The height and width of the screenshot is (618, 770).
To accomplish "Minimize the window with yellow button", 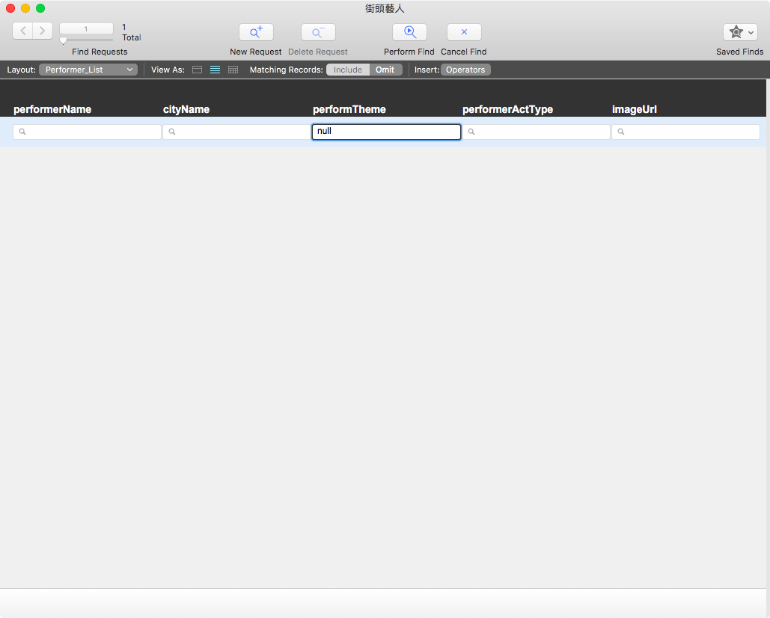I will click(25, 8).
